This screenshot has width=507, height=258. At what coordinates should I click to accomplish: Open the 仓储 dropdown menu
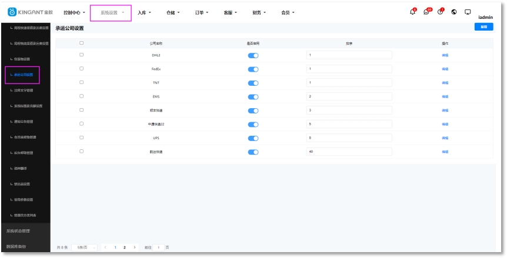(173, 12)
